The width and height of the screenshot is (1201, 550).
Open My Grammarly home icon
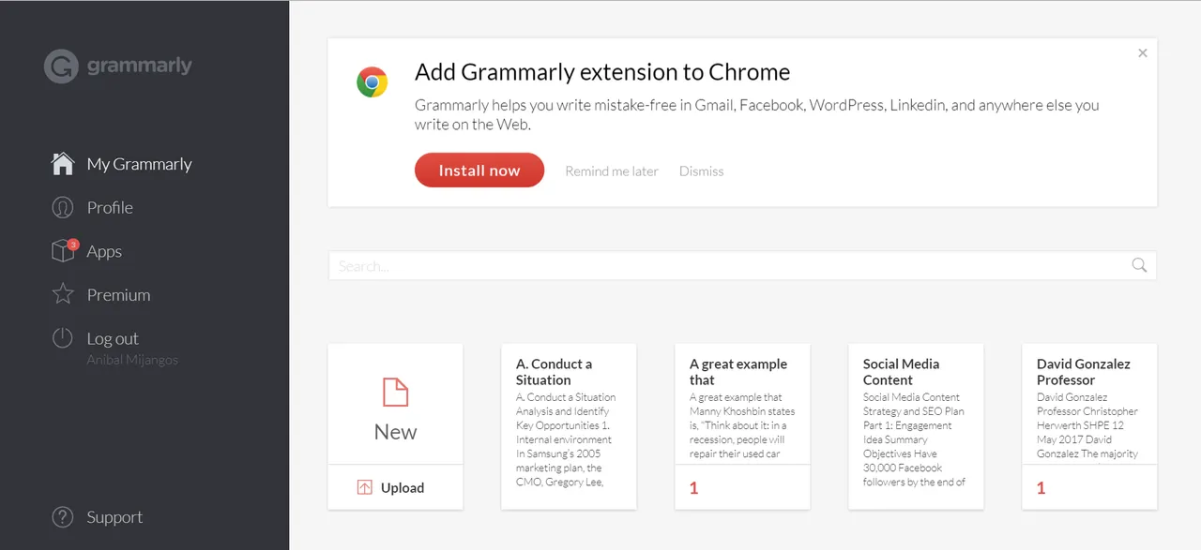(62, 164)
